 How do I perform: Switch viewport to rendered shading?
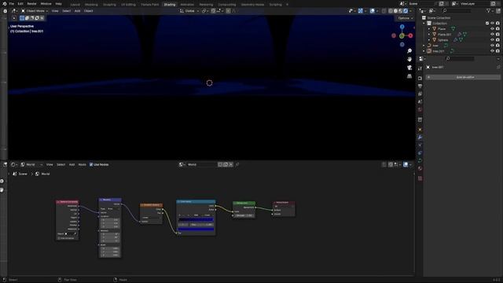coord(406,11)
